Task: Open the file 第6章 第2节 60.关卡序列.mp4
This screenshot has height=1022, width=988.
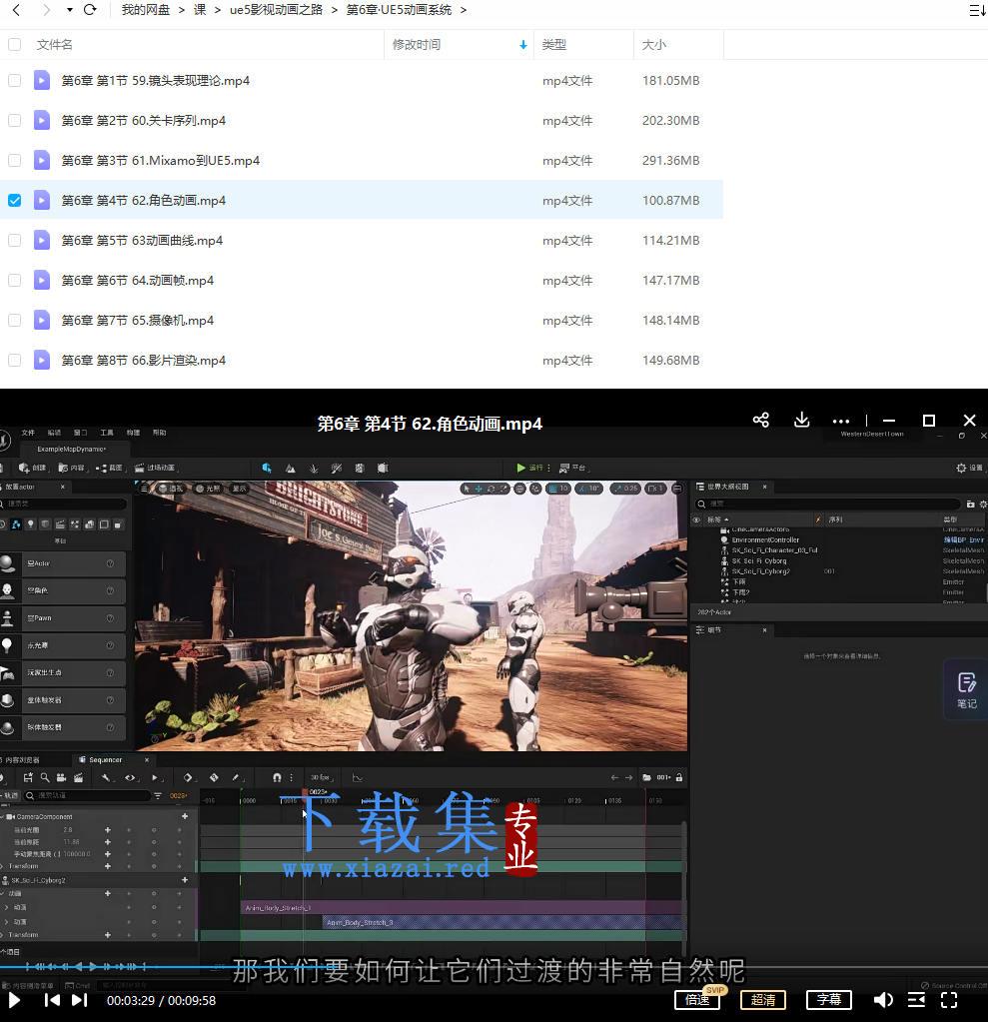Action: pos(144,121)
